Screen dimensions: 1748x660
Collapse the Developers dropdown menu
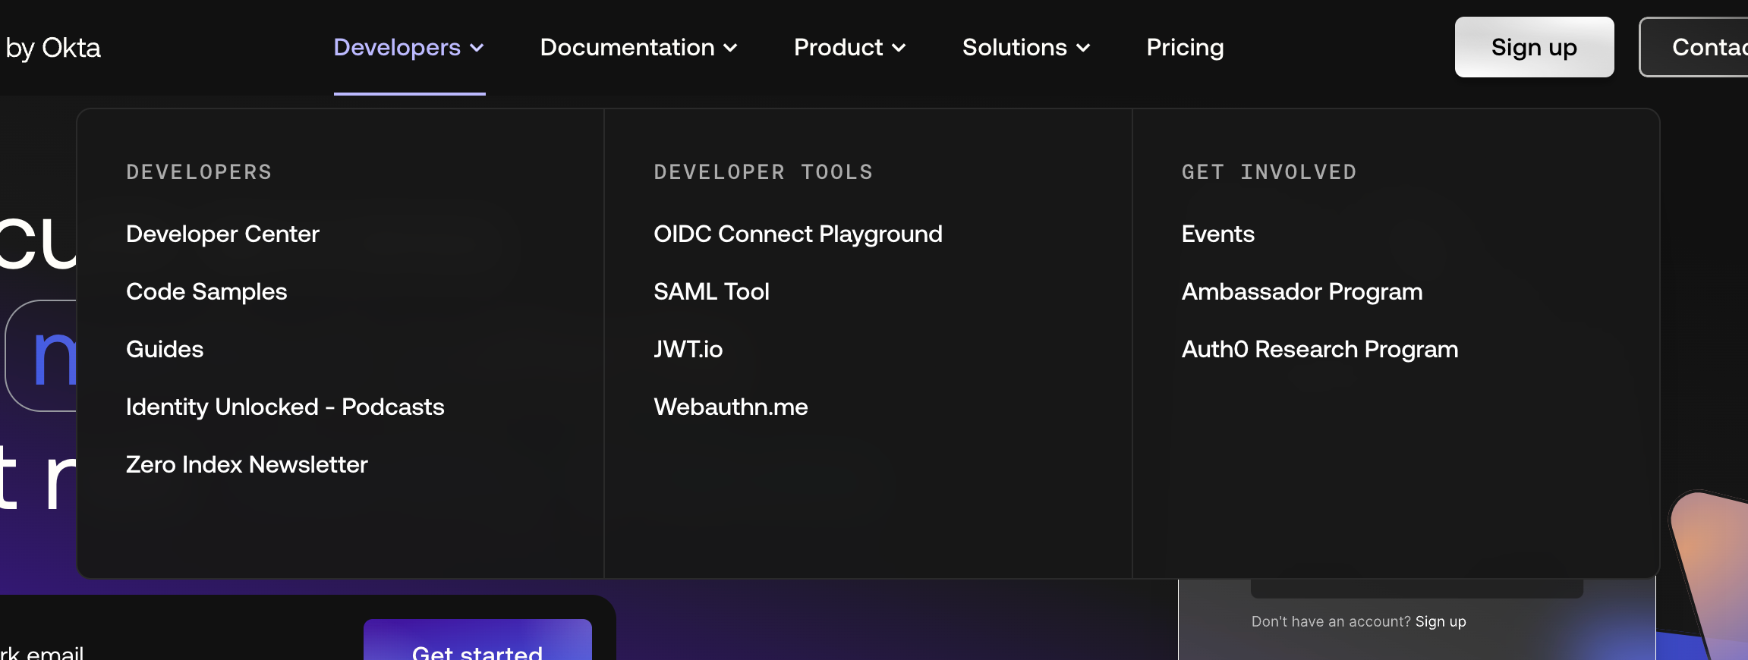pyautogui.click(x=408, y=48)
